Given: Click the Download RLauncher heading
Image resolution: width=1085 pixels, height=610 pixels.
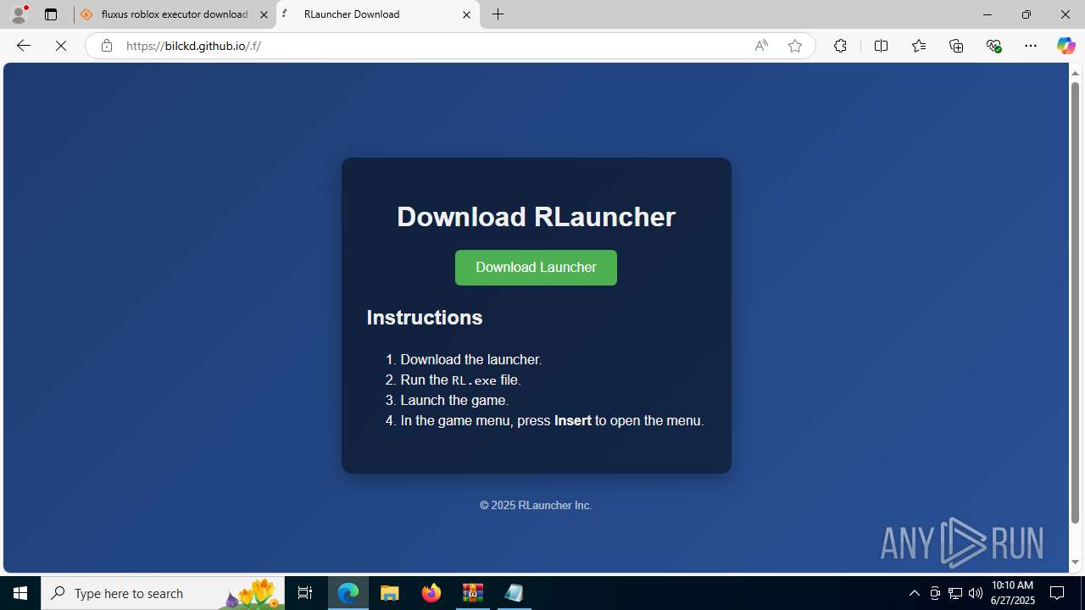Looking at the screenshot, I should [x=536, y=217].
